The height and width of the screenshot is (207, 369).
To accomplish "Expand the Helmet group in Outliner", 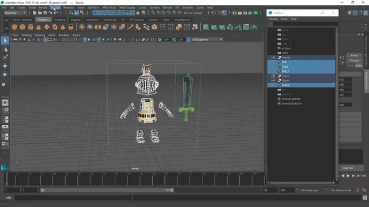I will click(273, 57).
